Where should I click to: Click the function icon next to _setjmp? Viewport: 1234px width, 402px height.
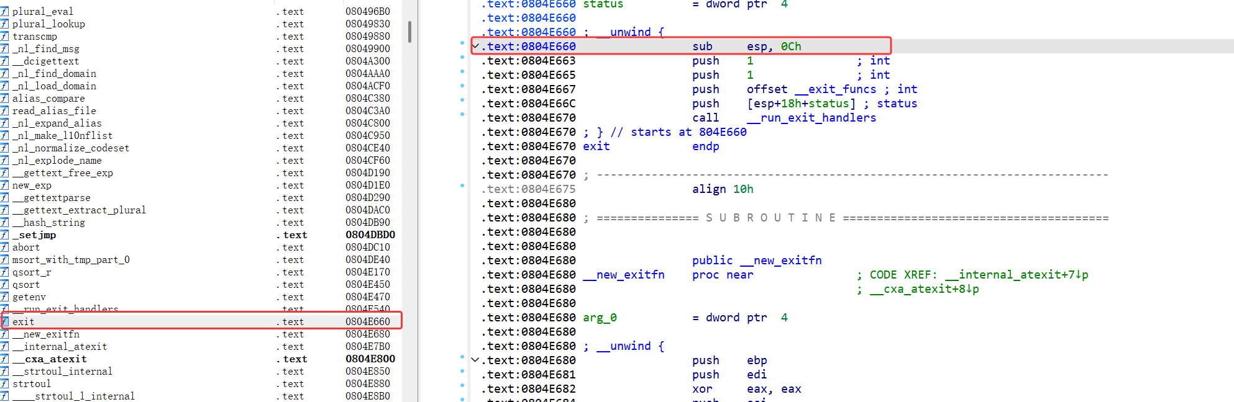(x=4, y=234)
